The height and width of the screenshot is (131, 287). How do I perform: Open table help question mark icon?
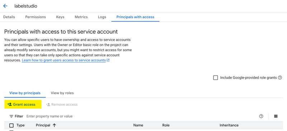(261, 116)
